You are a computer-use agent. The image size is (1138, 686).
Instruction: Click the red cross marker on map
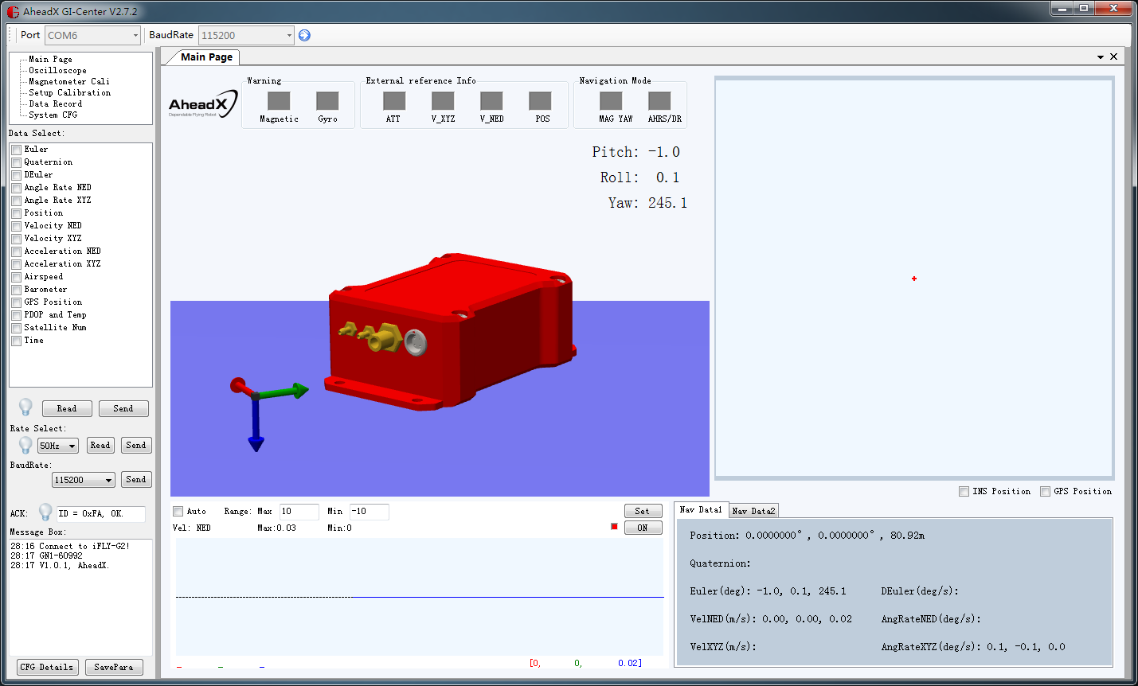click(914, 279)
